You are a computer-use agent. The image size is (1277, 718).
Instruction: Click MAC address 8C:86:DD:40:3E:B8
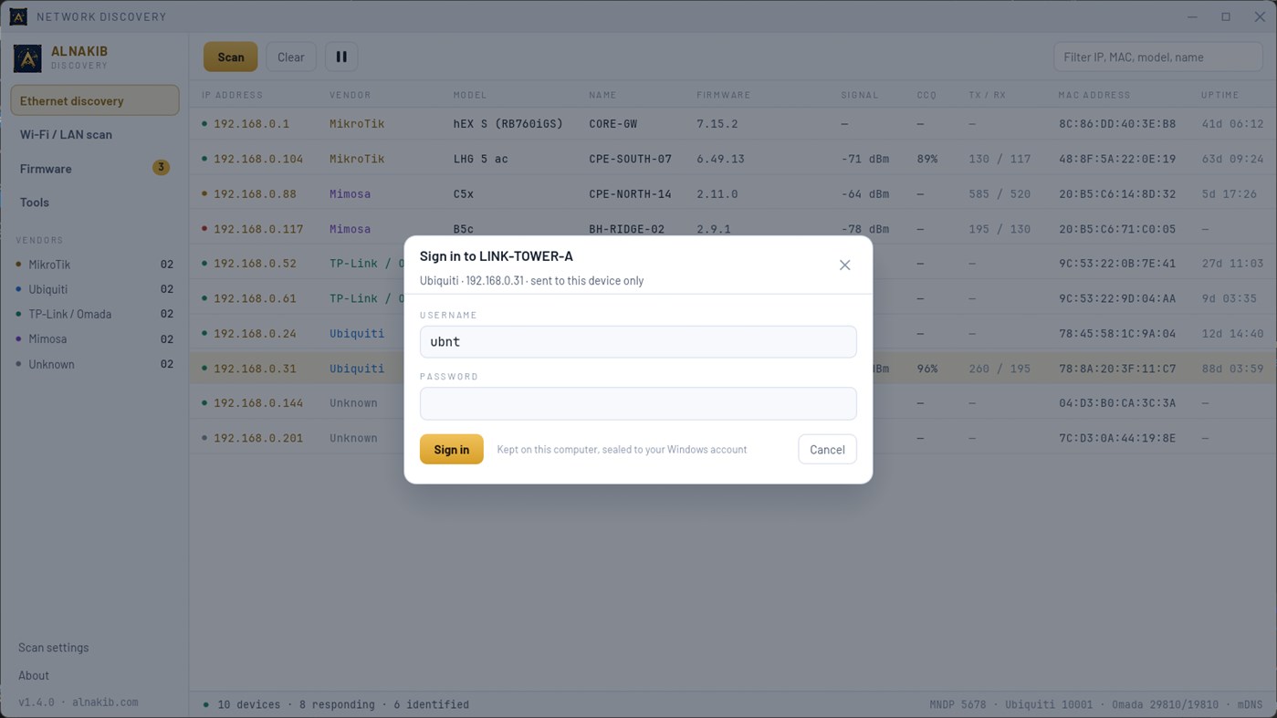1117,124
